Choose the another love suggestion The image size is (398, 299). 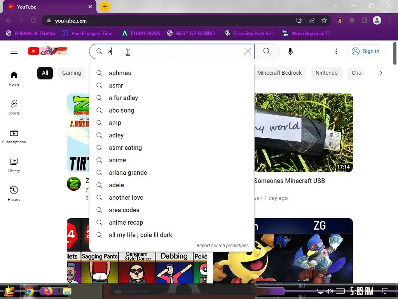click(x=172, y=197)
